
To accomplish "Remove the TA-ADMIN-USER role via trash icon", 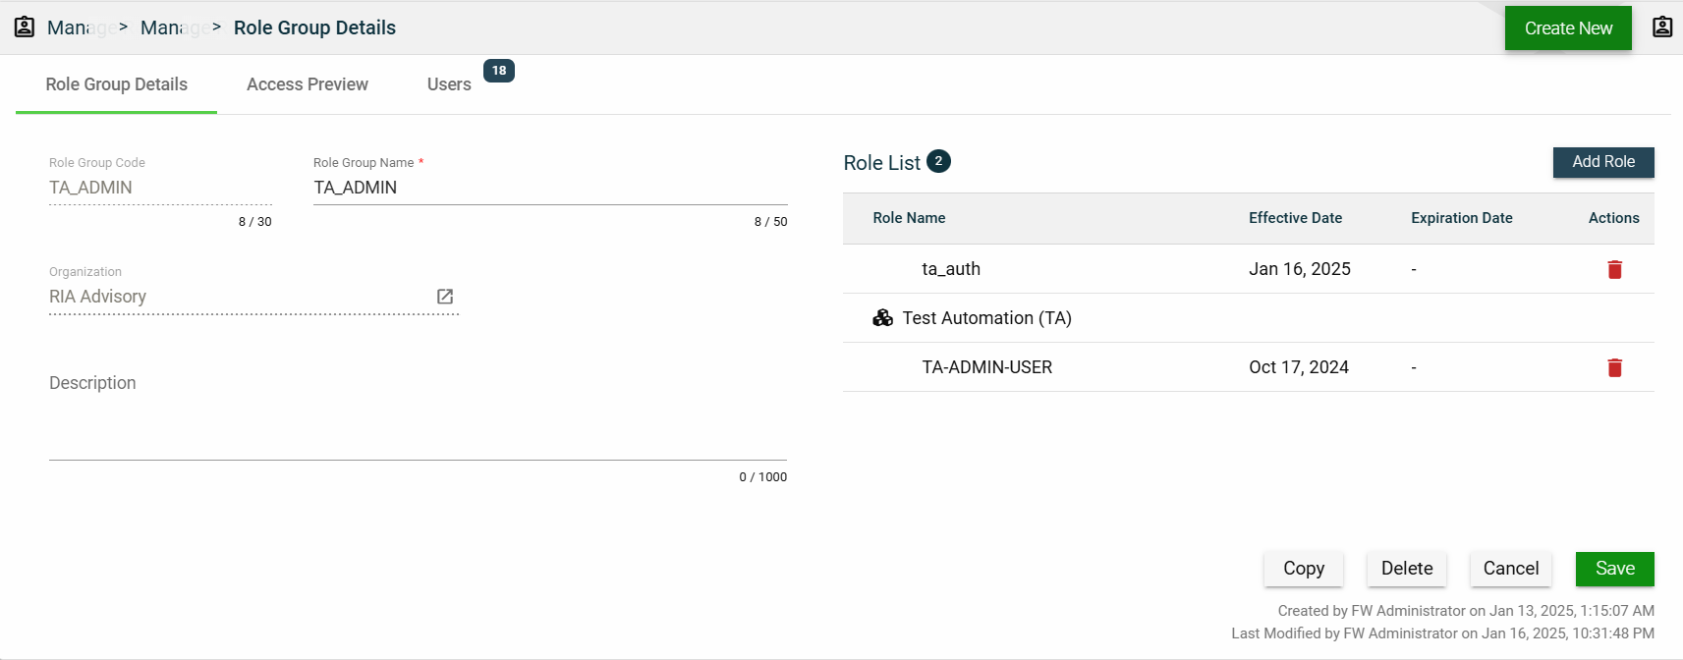I will coord(1614,367).
